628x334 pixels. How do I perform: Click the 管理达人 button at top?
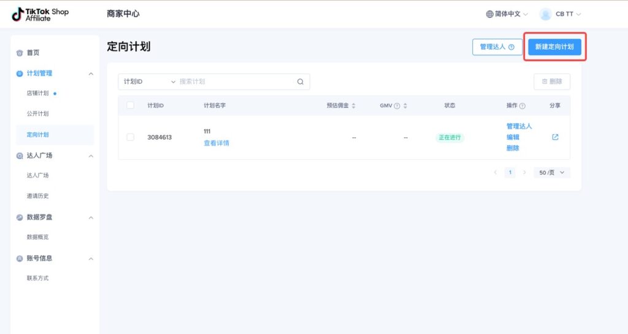point(497,47)
